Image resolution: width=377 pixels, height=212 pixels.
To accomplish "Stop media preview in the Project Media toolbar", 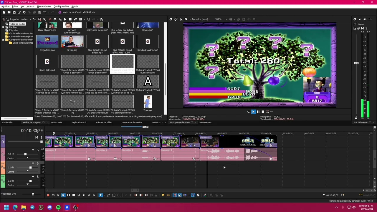I will pyautogui.click(x=70, y=19).
